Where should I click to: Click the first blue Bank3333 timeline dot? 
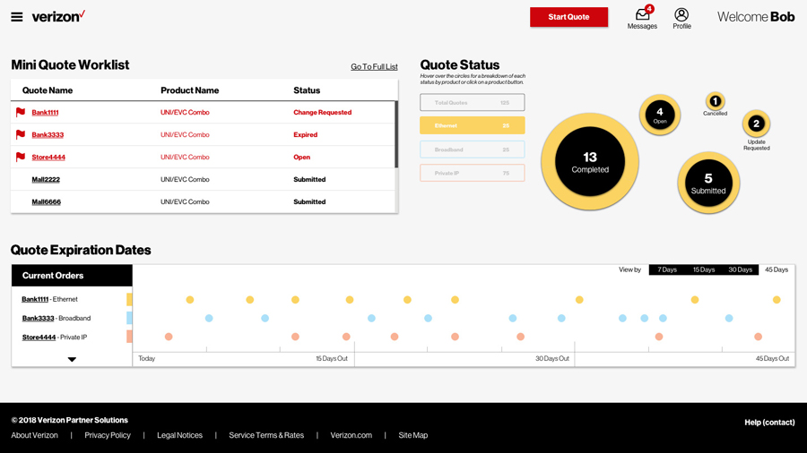(x=209, y=318)
